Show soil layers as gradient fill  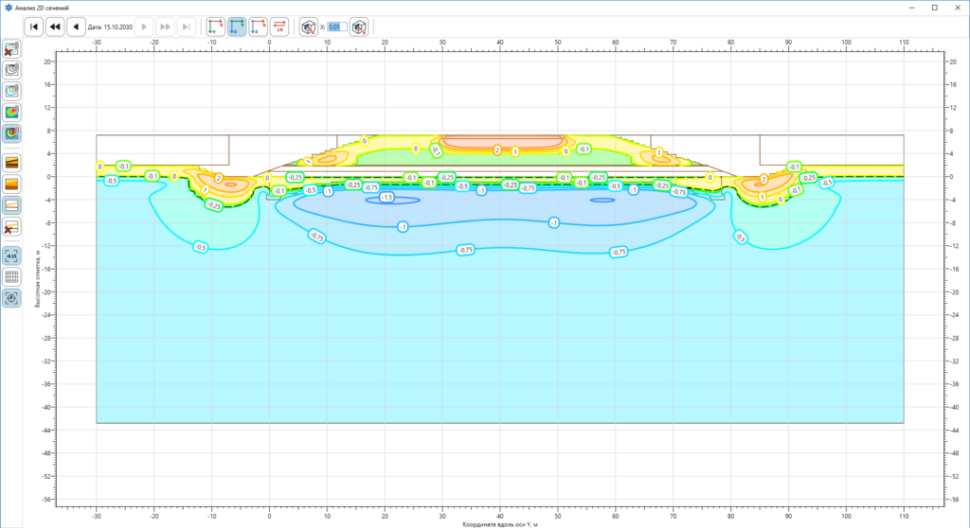[x=11, y=184]
